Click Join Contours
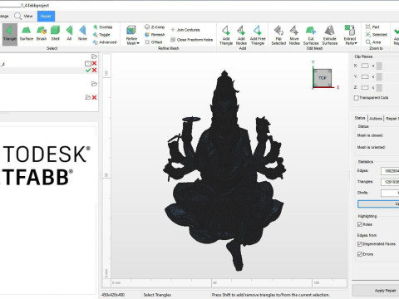 185,30
